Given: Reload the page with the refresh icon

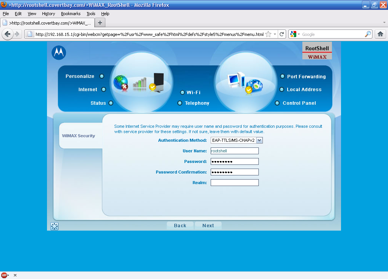Looking at the screenshot, I should click(x=282, y=34).
